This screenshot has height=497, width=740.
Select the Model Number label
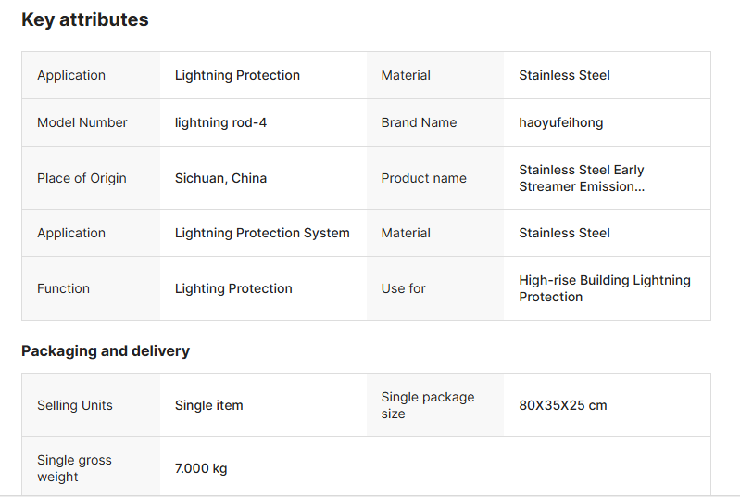click(x=82, y=122)
